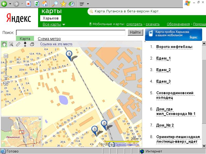
Task: Zoom in with the plus button
Action: click(x=6, y=83)
